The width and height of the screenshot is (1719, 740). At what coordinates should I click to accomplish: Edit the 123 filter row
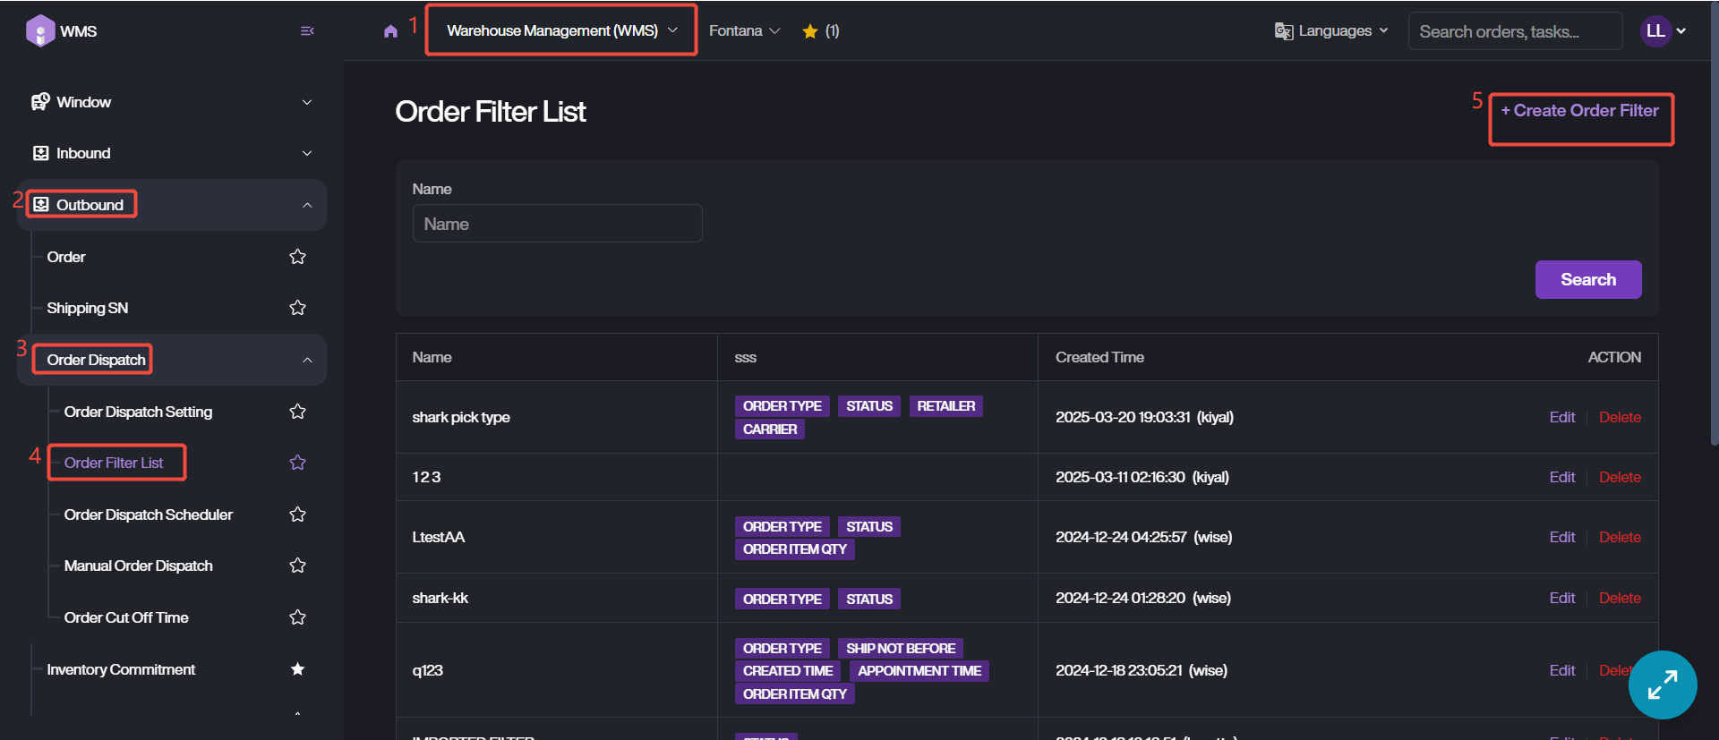(x=1562, y=477)
